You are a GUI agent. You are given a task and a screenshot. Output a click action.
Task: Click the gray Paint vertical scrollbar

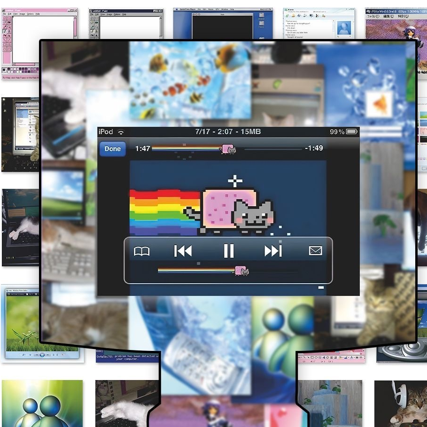pyautogui.click(x=161, y=28)
